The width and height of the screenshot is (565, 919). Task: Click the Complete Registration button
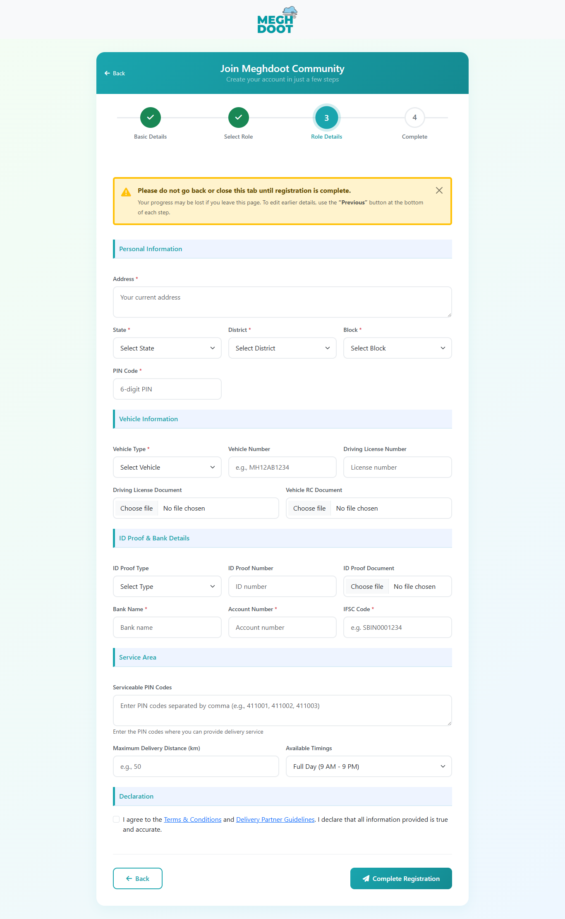pos(401,878)
